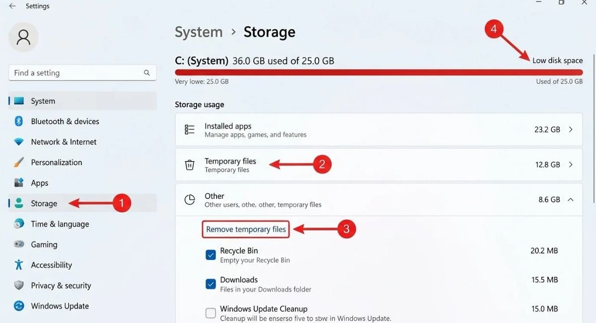Open the Gaming label in sidebar

click(44, 244)
